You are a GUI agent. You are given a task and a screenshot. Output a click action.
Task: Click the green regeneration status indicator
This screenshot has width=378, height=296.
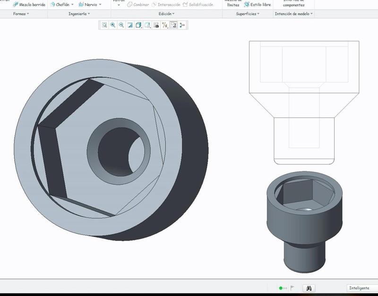point(281,288)
